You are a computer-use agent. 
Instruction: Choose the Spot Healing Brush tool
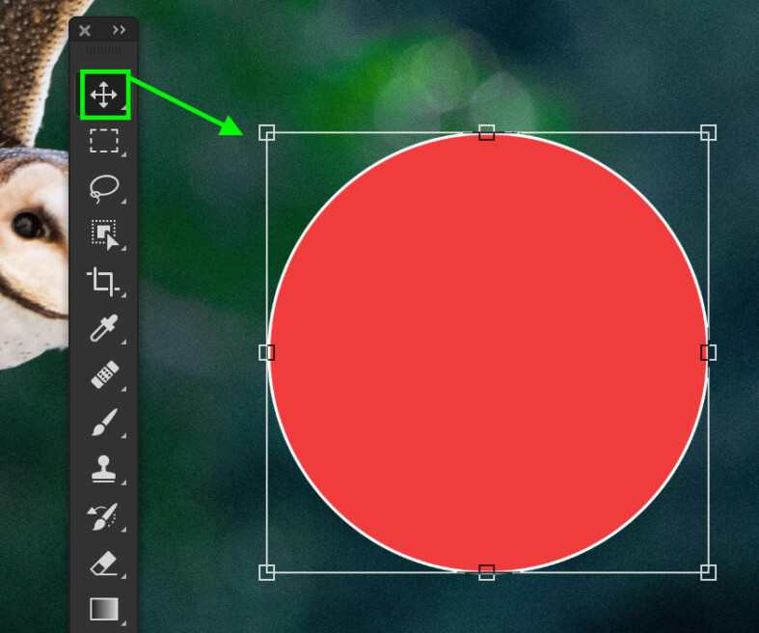tap(103, 375)
